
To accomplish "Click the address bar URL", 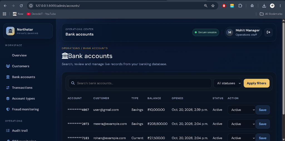I will point(58,6).
